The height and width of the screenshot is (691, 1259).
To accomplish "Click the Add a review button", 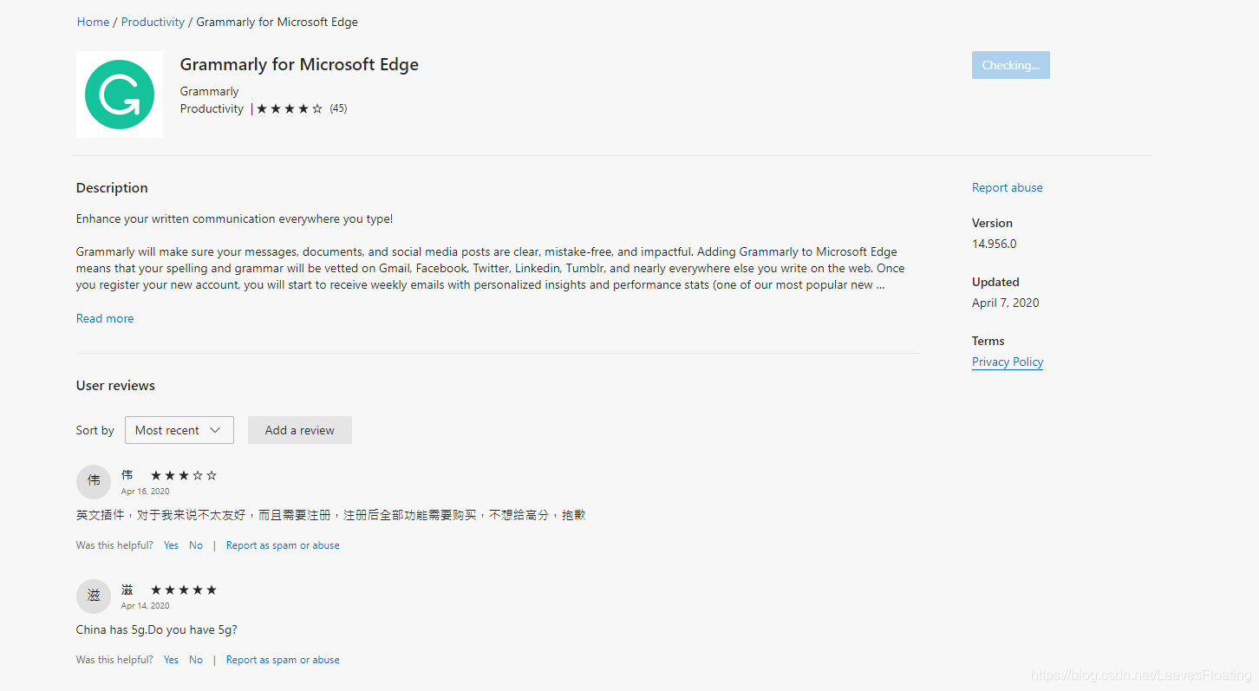I will point(300,430).
